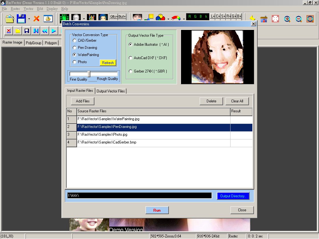Click the Output Directory.. button

click(233, 196)
